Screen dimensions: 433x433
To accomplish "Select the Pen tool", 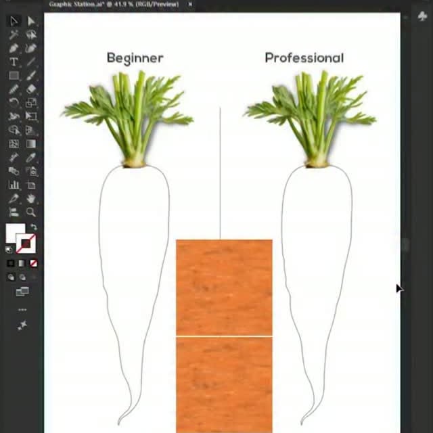I will [14, 48].
